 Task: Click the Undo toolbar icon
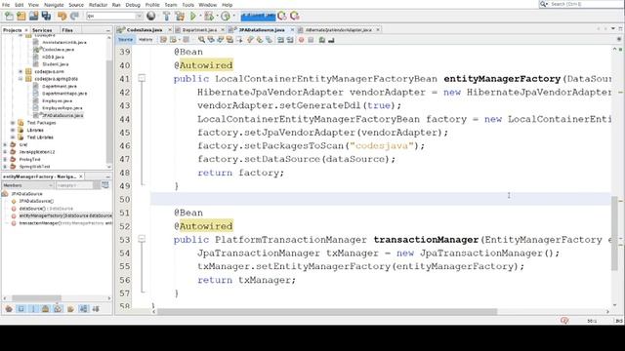(x=62, y=16)
